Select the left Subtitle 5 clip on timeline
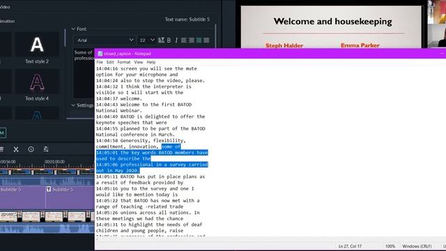Viewport: 446px width, 251px height. tap(22, 197)
